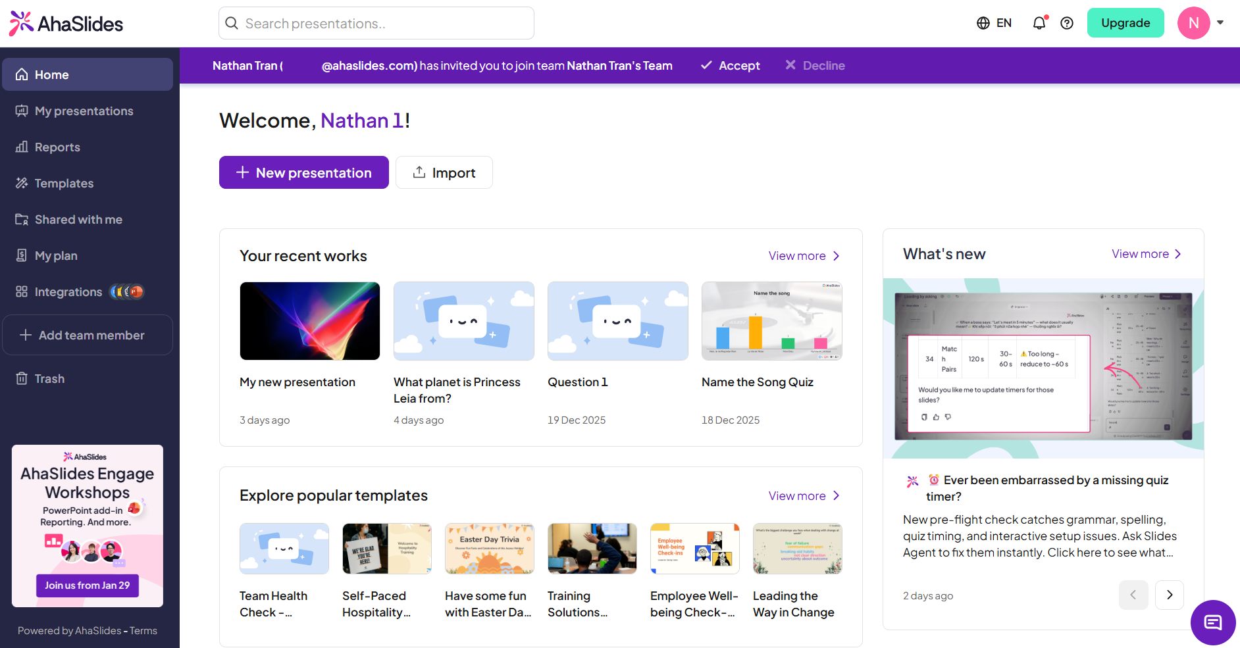The height and width of the screenshot is (648, 1240).
Task: Open the live chat bubble icon
Action: [x=1212, y=622]
